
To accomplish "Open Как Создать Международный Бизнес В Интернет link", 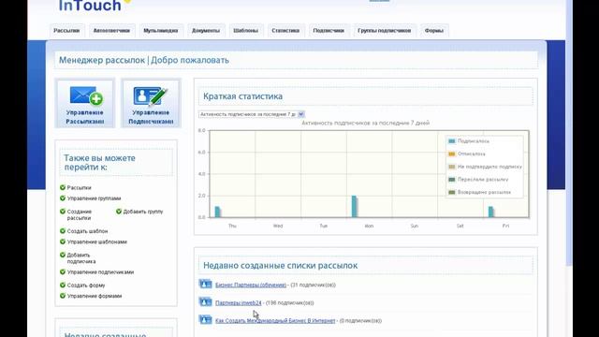I will pos(275,320).
